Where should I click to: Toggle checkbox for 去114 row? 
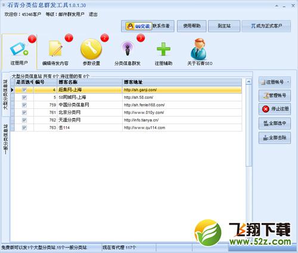(24, 127)
